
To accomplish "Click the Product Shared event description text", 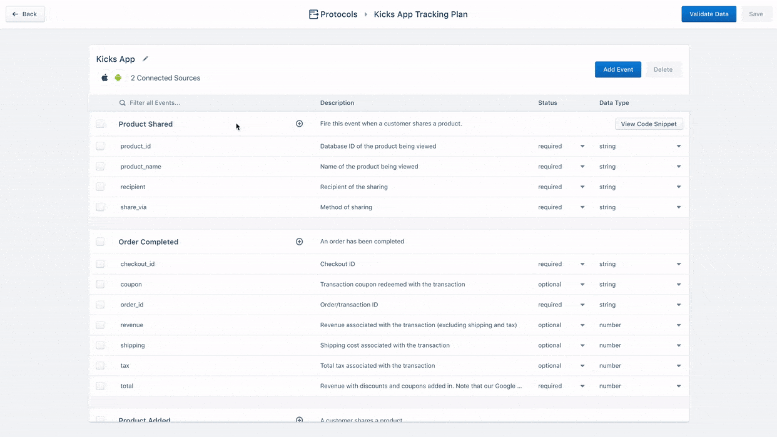I will click(x=391, y=124).
